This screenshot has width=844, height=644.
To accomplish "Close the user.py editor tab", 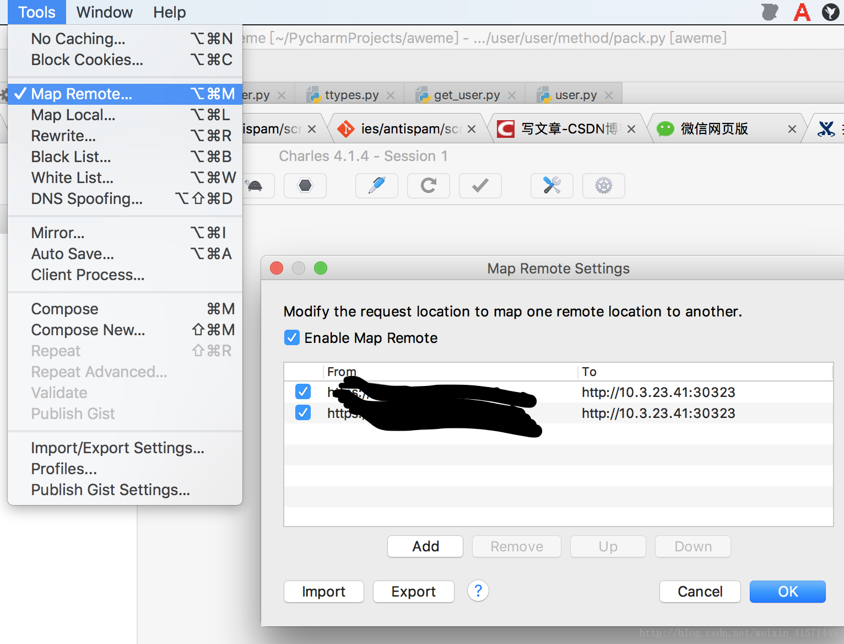I will tap(609, 95).
